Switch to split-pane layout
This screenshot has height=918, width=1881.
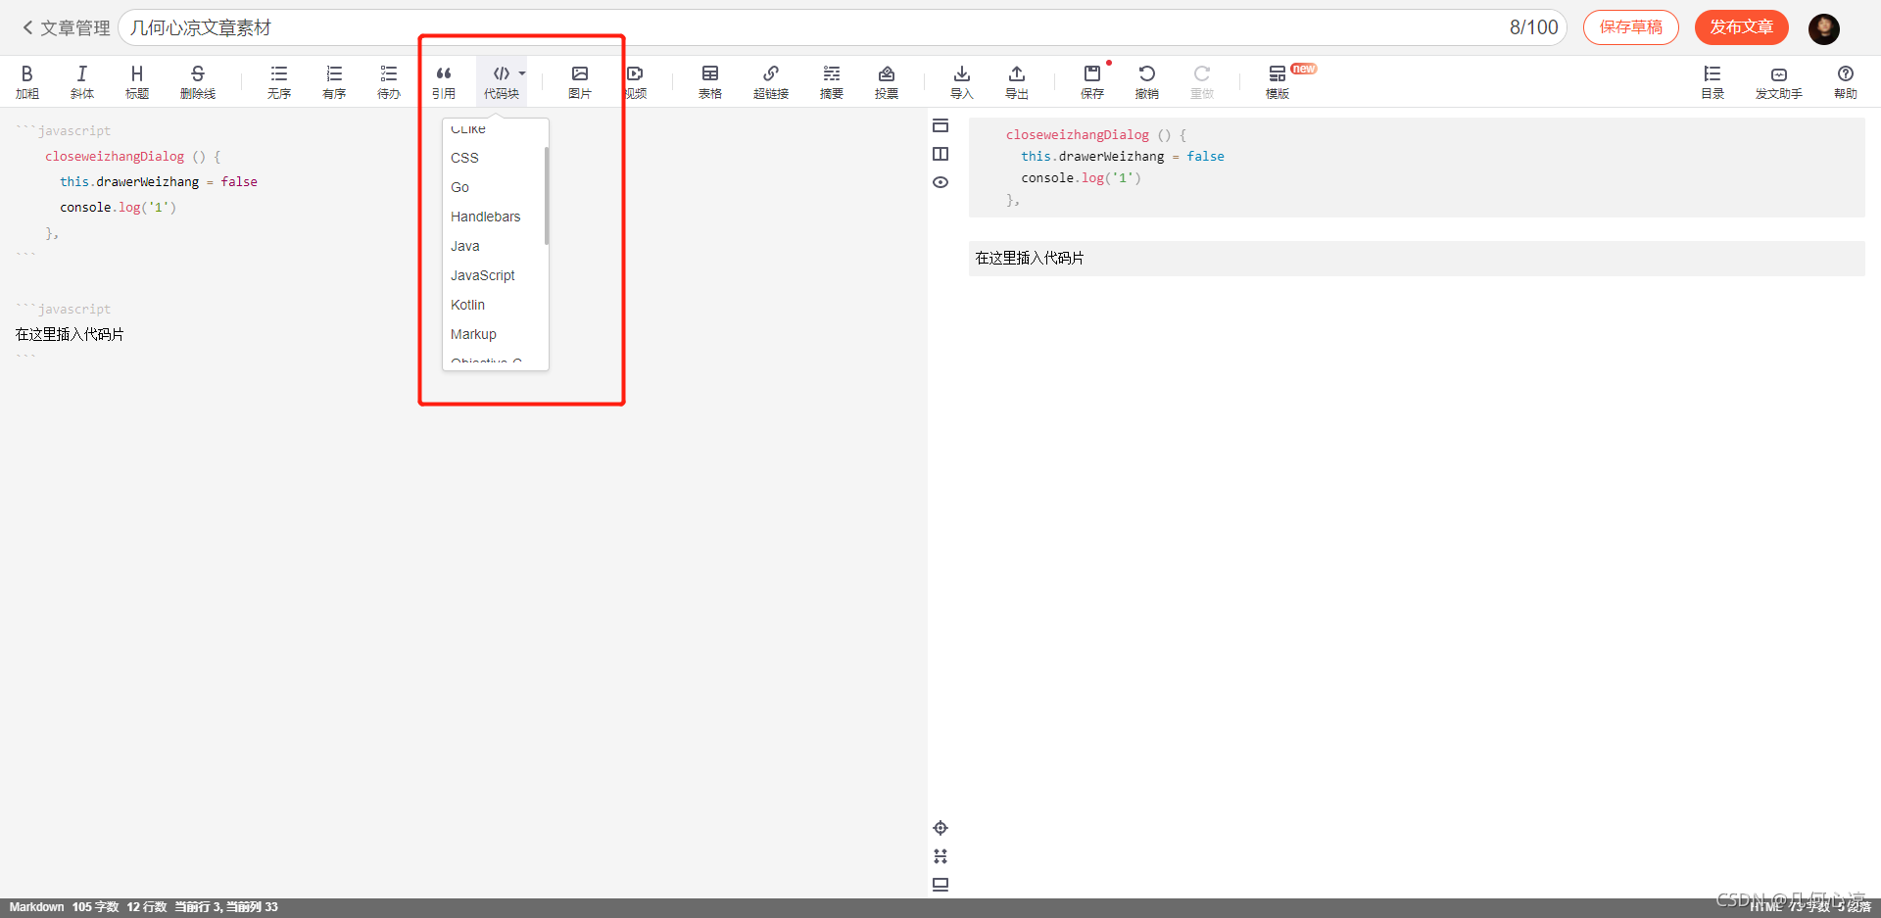(x=940, y=154)
